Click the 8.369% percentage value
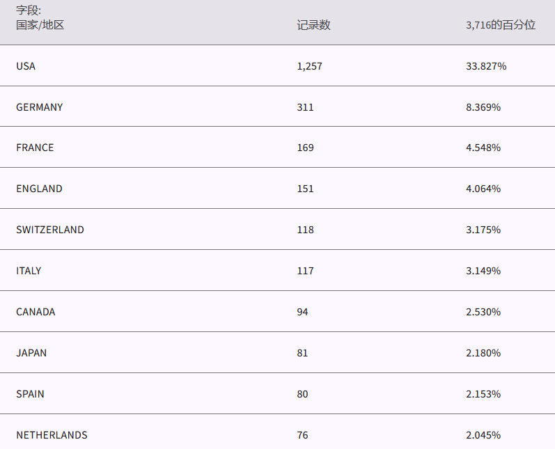 pos(483,107)
